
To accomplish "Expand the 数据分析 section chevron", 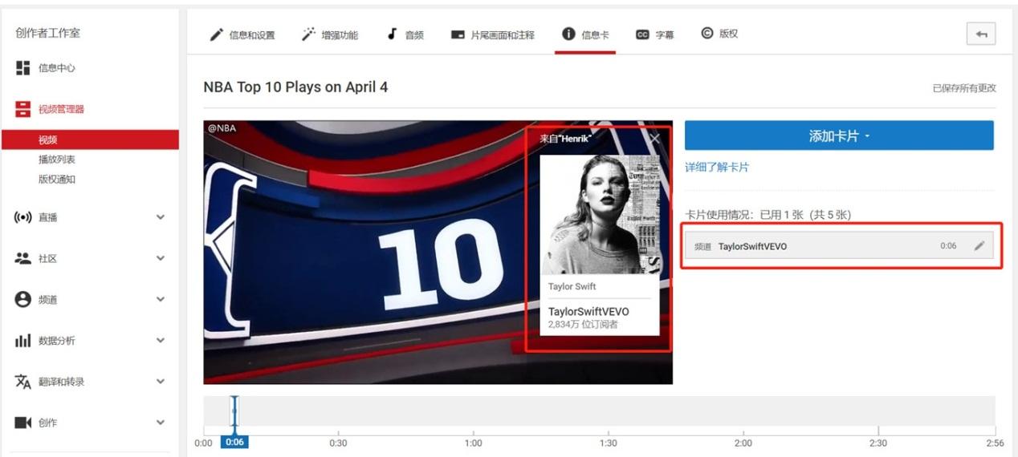I will (x=161, y=341).
